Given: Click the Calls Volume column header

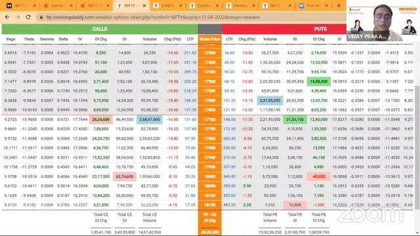Looking at the screenshot, I should pos(150,39).
